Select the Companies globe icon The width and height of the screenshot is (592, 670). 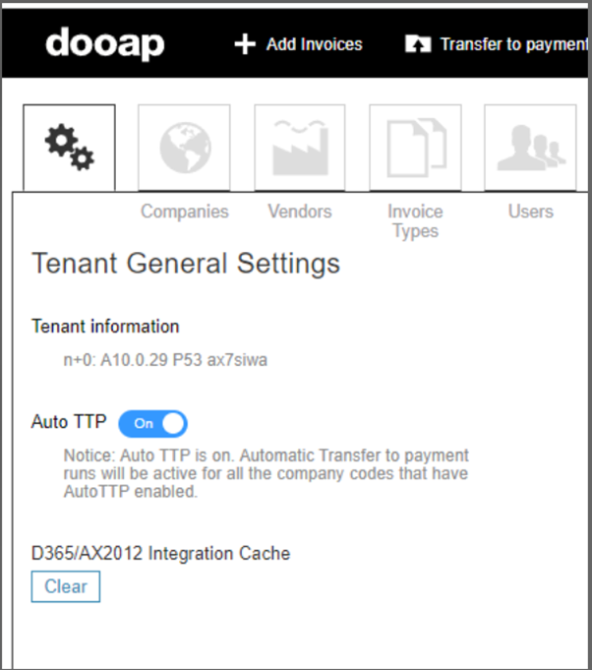184,148
